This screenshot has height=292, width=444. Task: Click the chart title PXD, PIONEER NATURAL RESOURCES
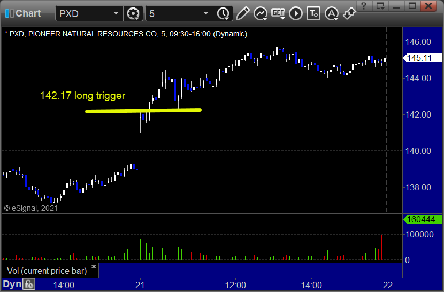pyautogui.click(x=126, y=34)
